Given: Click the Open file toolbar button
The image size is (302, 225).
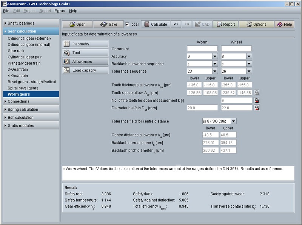Looking at the screenshot, I should [77, 24].
